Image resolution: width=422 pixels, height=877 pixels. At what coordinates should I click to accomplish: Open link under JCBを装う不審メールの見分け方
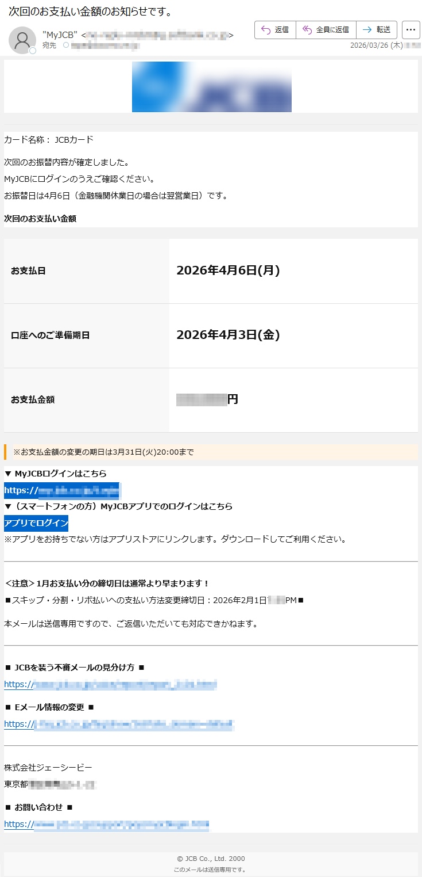pos(110,685)
